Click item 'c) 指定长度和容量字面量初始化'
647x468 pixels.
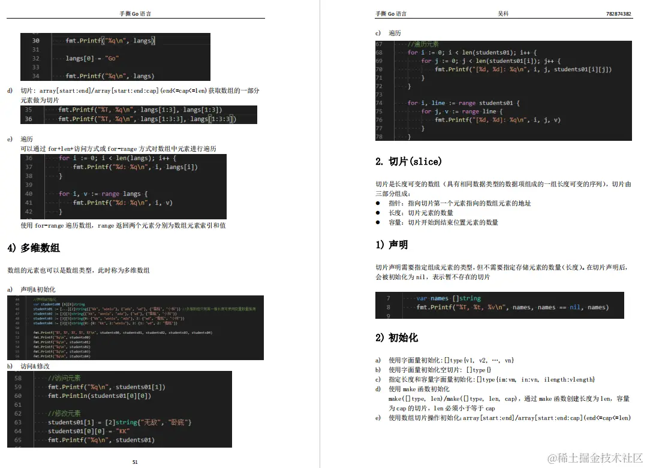(x=485, y=379)
